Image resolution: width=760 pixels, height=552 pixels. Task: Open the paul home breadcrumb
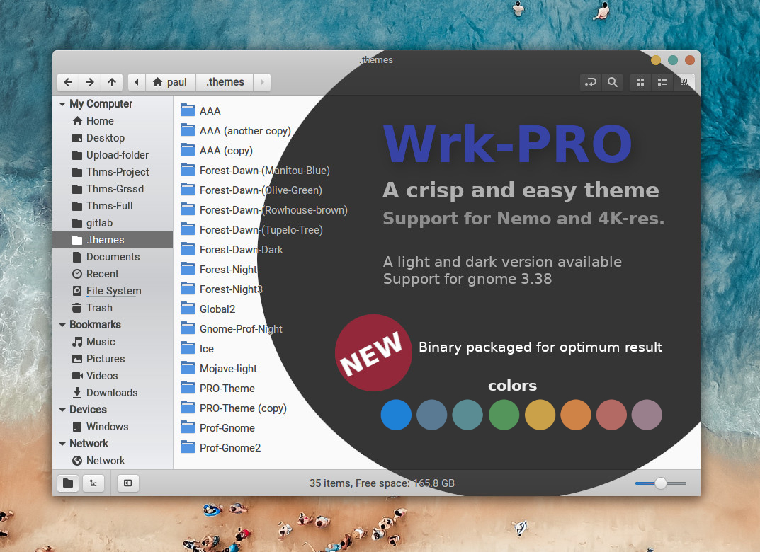tap(170, 82)
